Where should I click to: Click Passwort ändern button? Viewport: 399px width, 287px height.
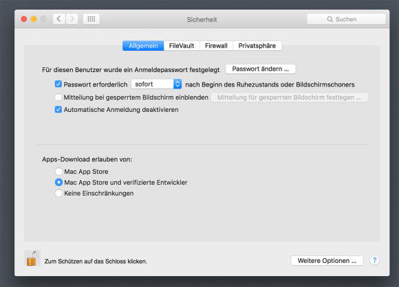261,69
